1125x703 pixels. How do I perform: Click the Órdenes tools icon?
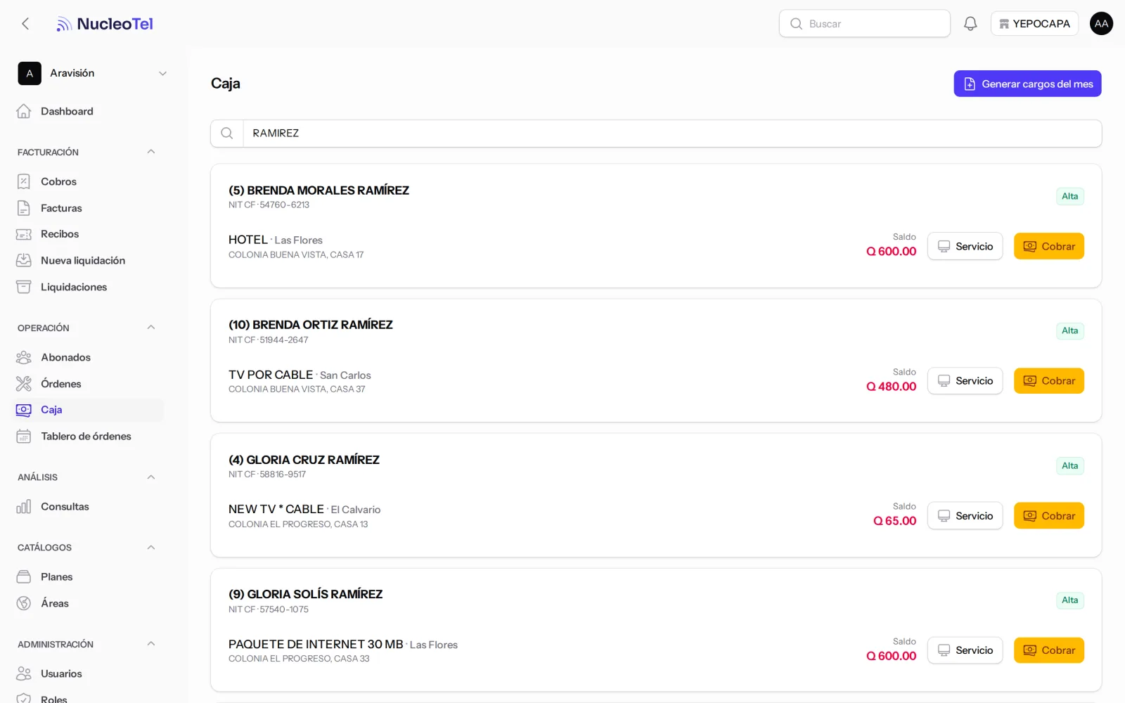click(x=24, y=384)
